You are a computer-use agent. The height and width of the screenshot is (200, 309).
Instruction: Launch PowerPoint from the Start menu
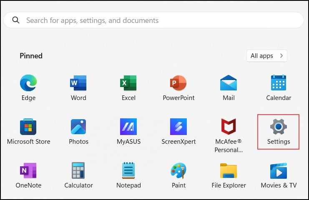(x=178, y=87)
